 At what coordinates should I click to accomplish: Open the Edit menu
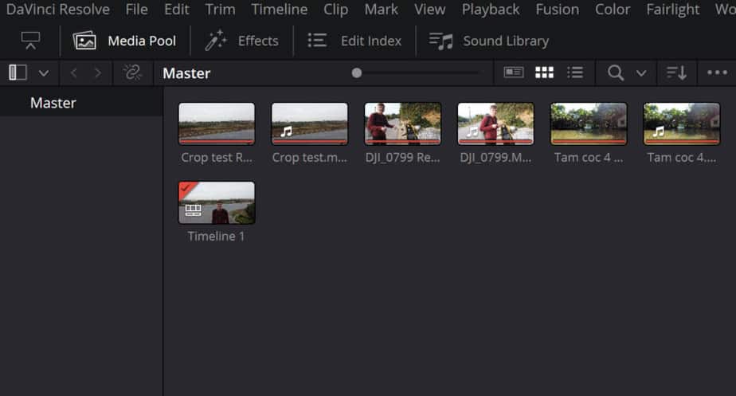coord(177,10)
